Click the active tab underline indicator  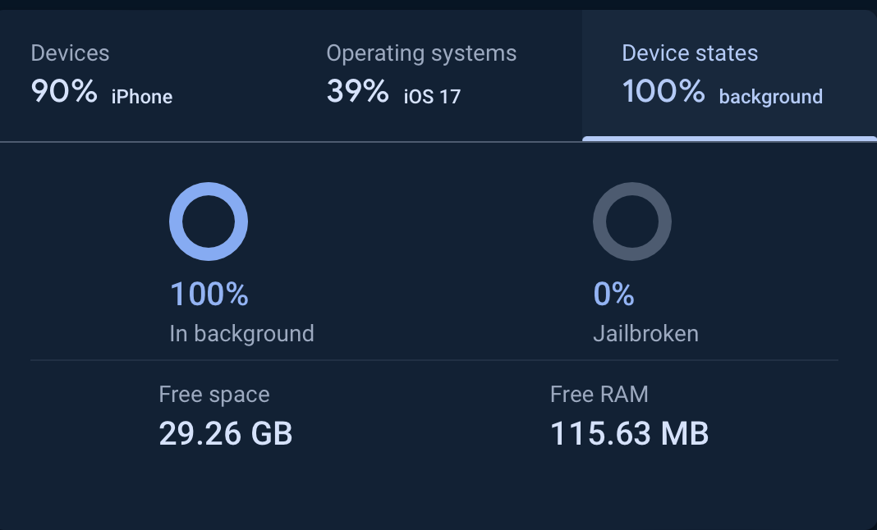[x=729, y=139]
